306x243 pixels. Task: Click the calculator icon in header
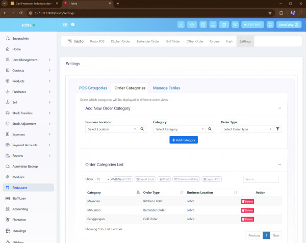pos(203,25)
